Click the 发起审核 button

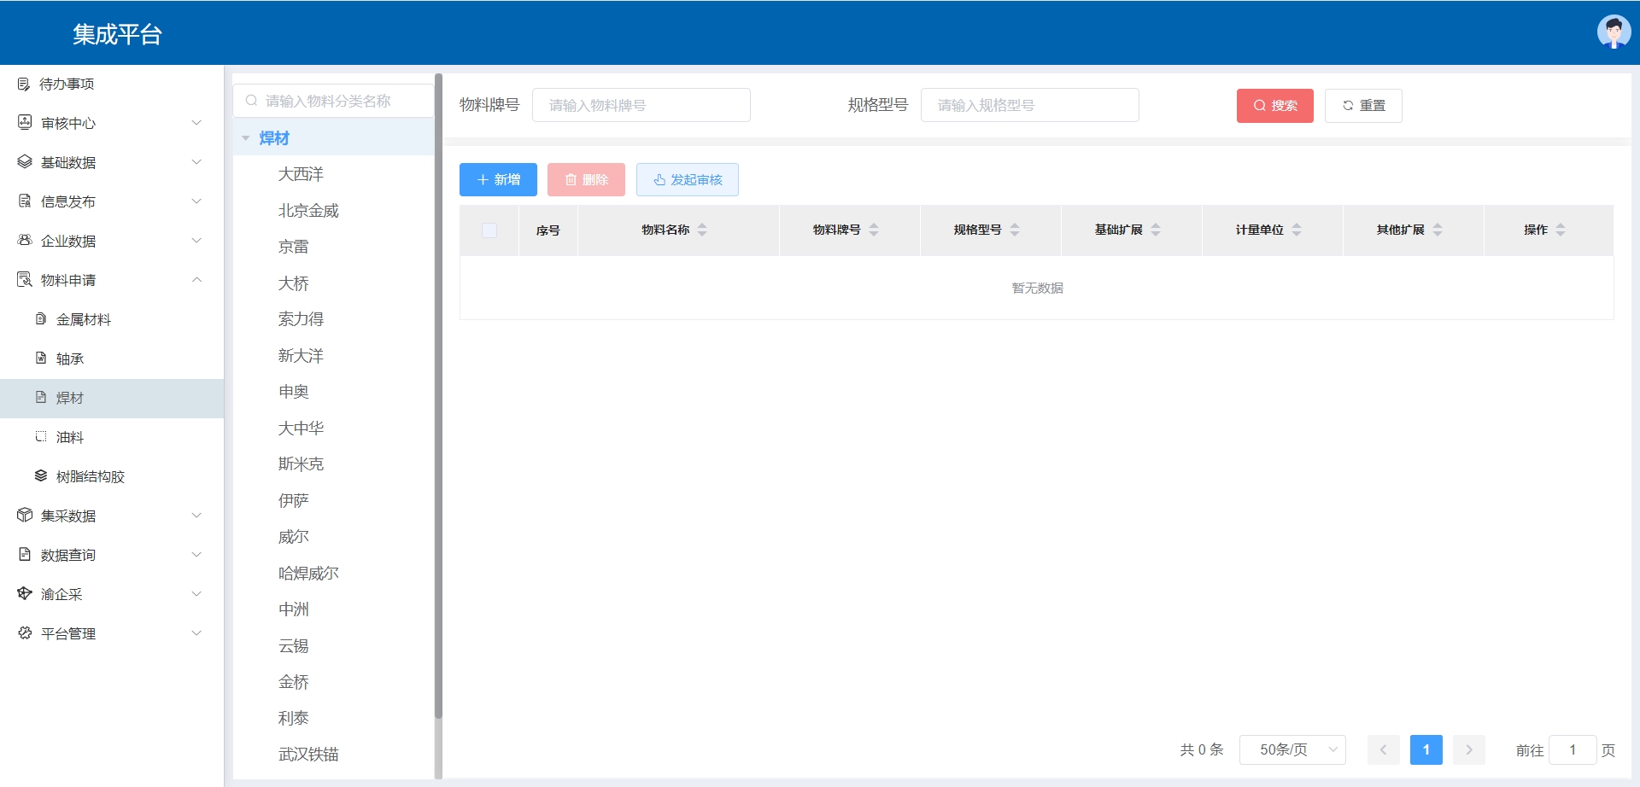point(687,179)
